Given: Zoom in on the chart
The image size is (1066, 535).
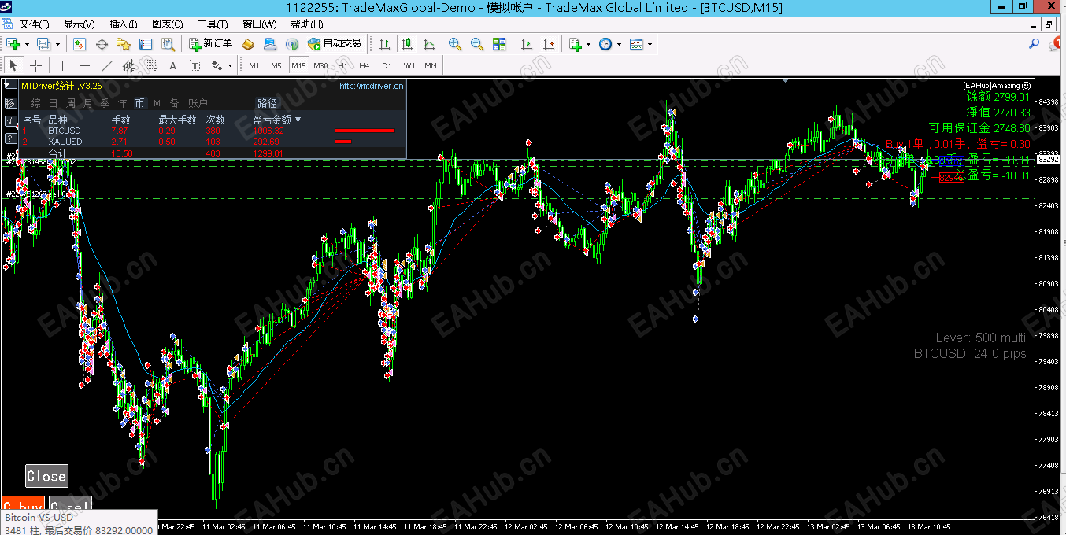Looking at the screenshot, I should pos(455,44).
